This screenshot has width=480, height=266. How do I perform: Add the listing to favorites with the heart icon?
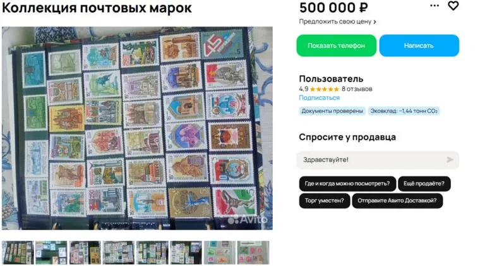[x=453, y=6]
